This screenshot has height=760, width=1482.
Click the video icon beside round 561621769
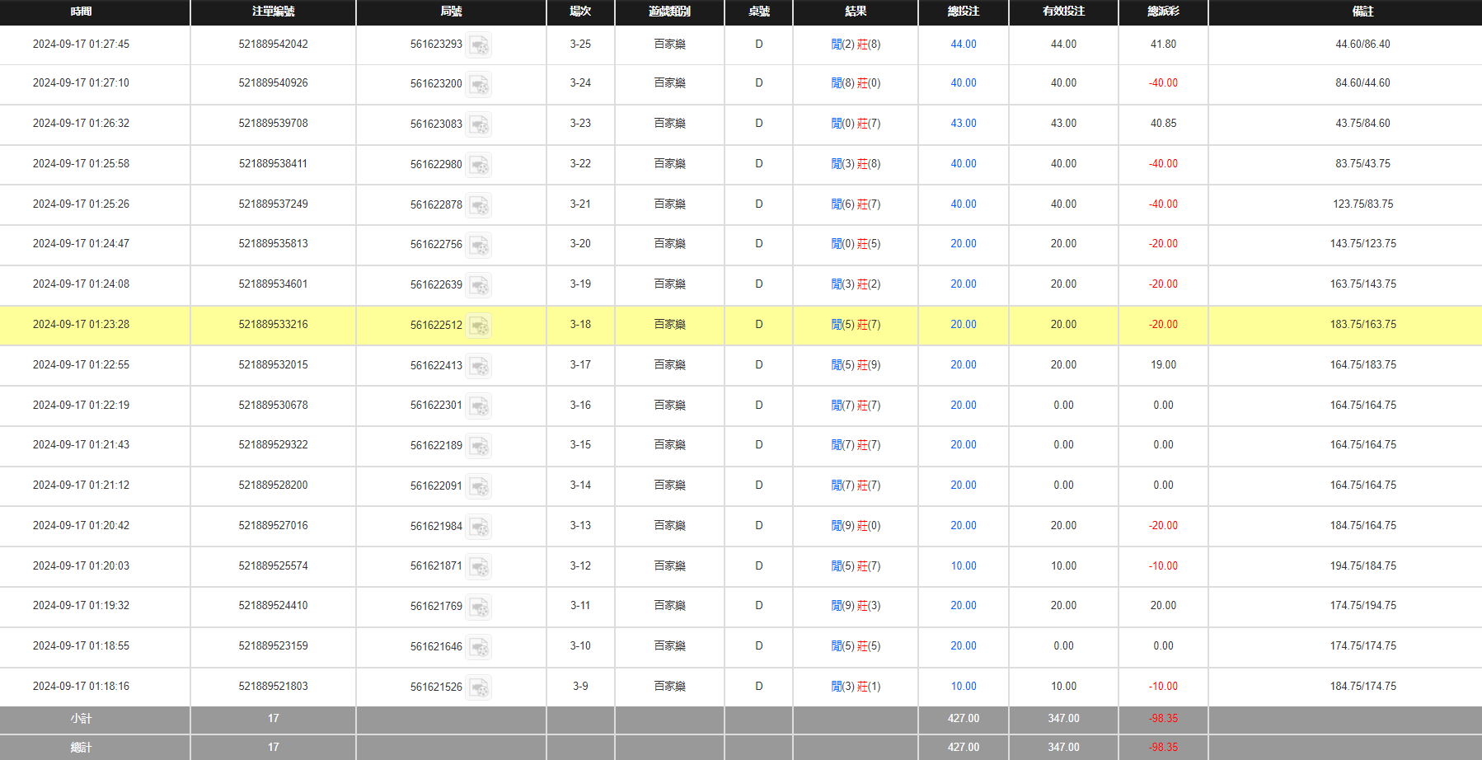pos(480,607)
